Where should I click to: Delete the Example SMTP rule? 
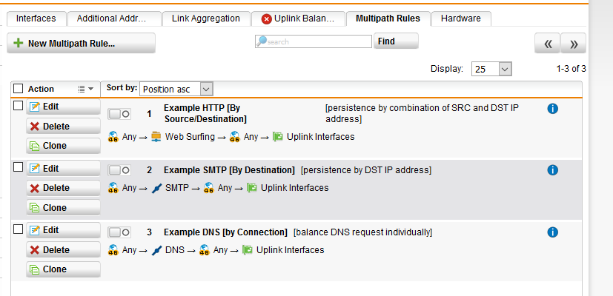[x=63, y=188]
